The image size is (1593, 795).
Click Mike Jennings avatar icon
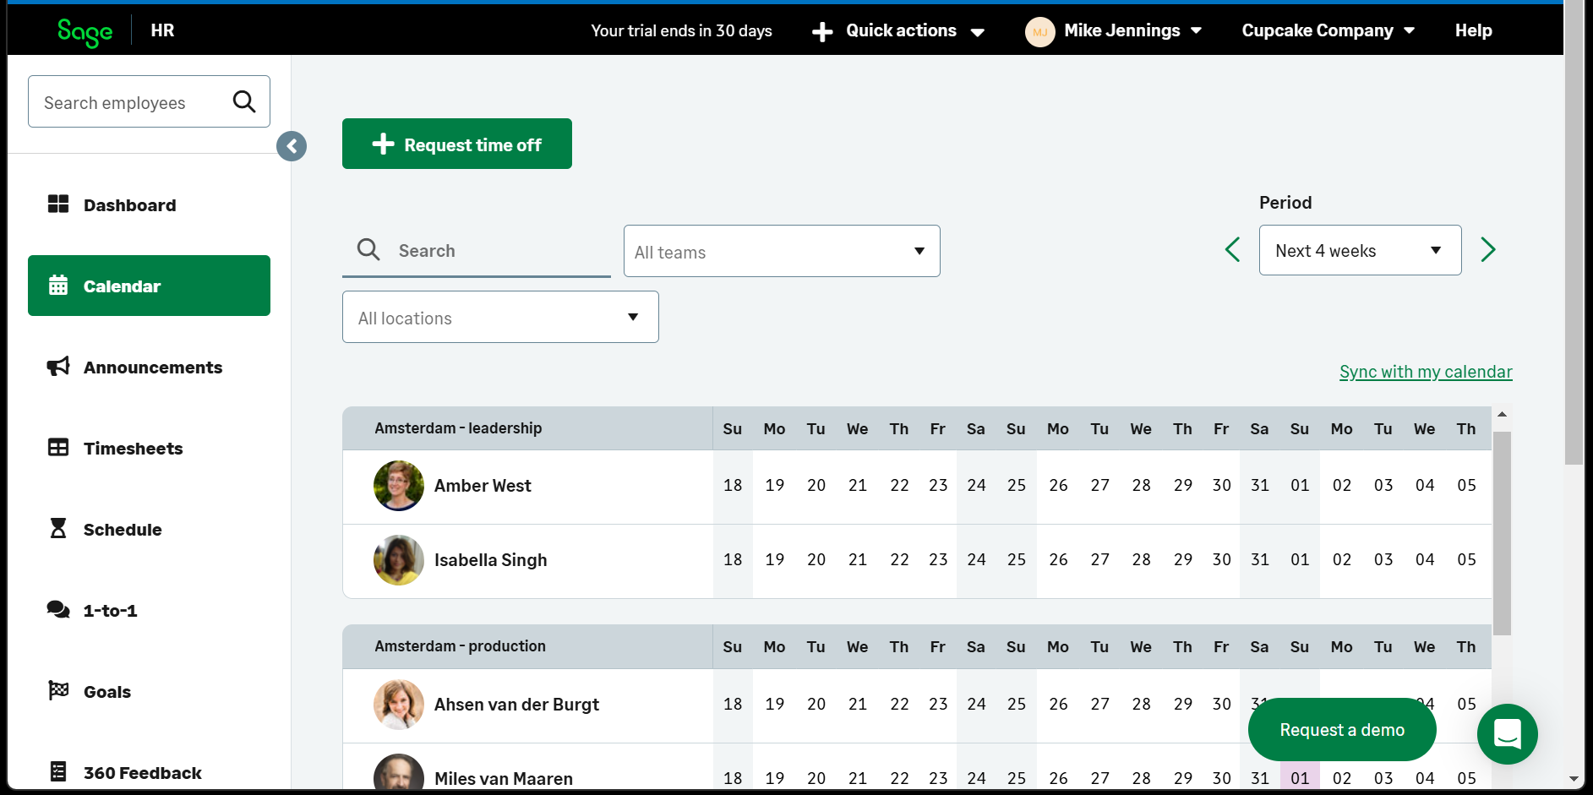tap(1039, 32)
